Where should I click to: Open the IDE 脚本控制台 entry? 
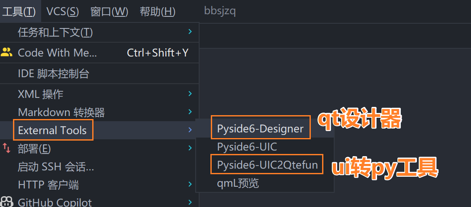53,73
